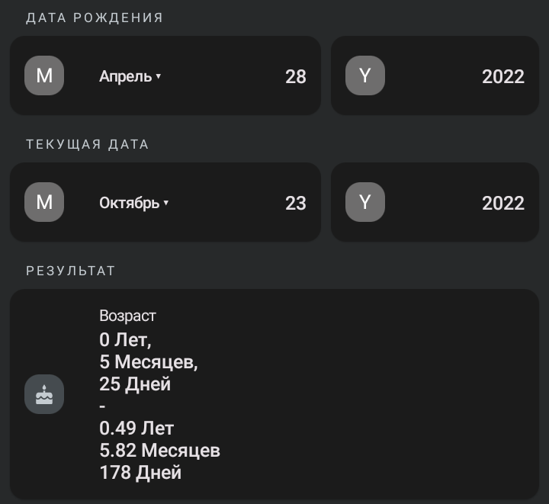Click the arrow next to Апрель
549x504 pixels.
tap(159, 76)
